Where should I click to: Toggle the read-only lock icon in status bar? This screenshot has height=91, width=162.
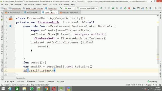click(156, 85)
